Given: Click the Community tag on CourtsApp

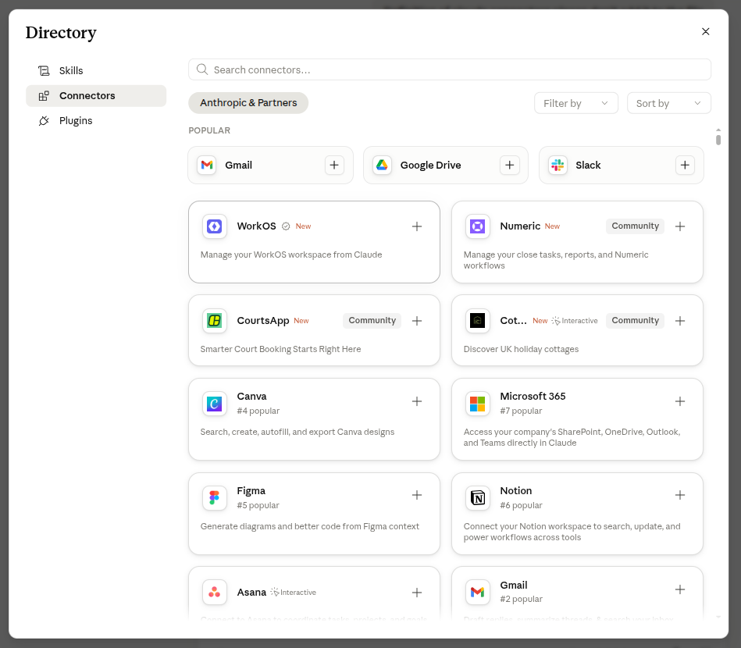Looking at the screenshot, I should (x=372, y=320).
